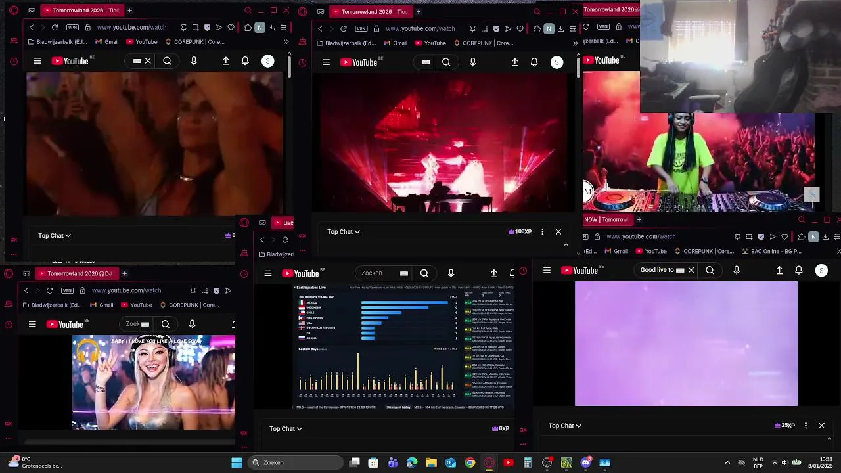Image resolution: width=841 pixels, height=473 pixels.
Task: Select Tomorrowland 2026 tab in top-left window
Action: coord(81,11)
